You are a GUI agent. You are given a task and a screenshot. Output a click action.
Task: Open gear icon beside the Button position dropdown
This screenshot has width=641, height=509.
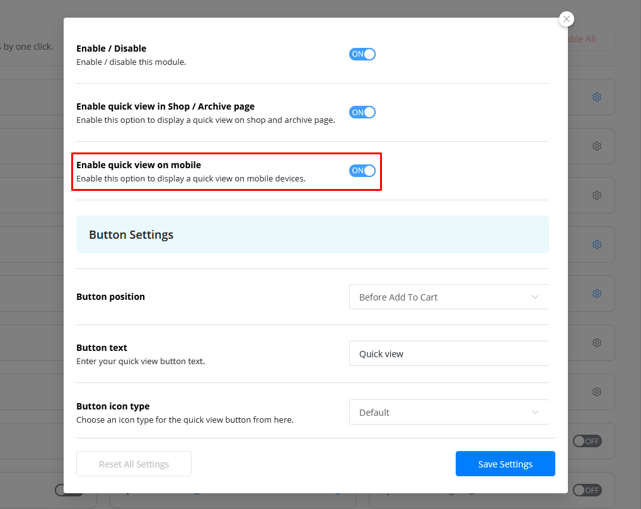point(596,294)
